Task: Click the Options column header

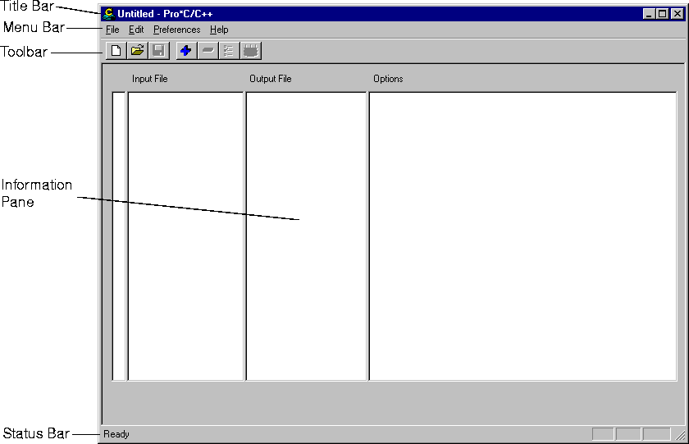Action: pos(388,79)
